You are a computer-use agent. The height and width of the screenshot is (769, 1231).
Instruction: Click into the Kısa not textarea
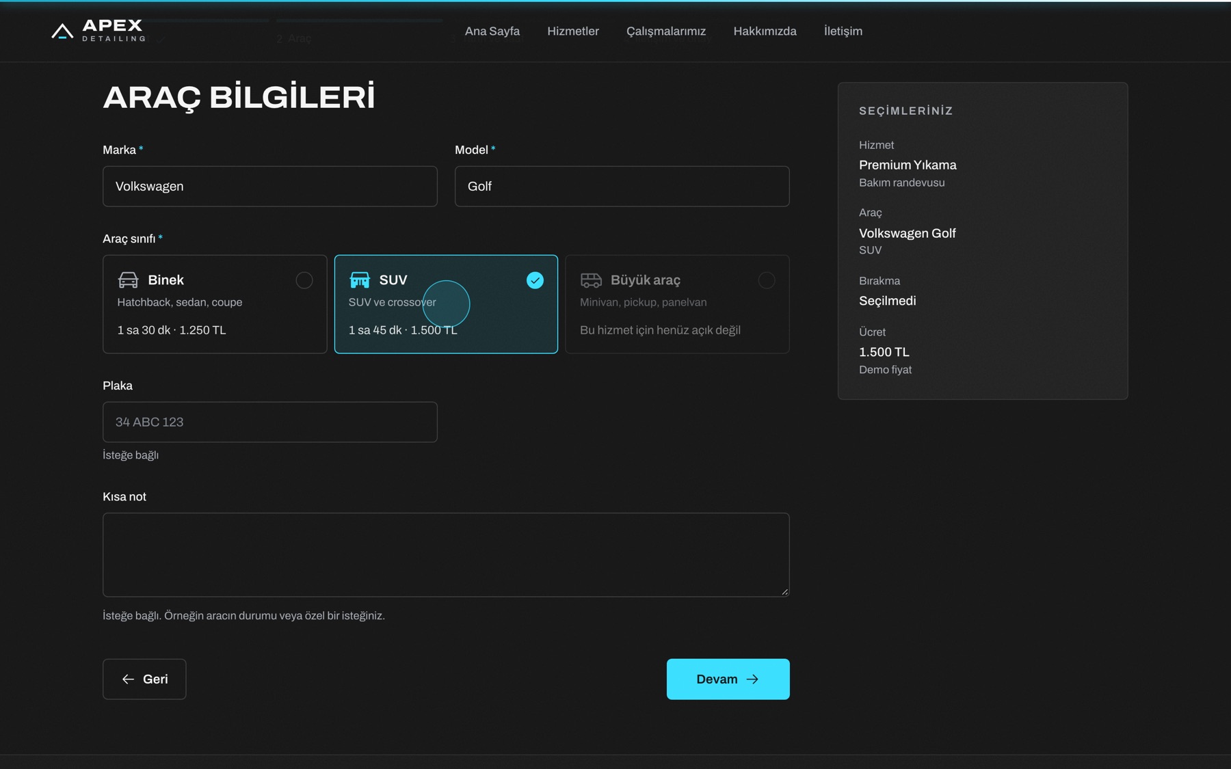click(446, 555)
